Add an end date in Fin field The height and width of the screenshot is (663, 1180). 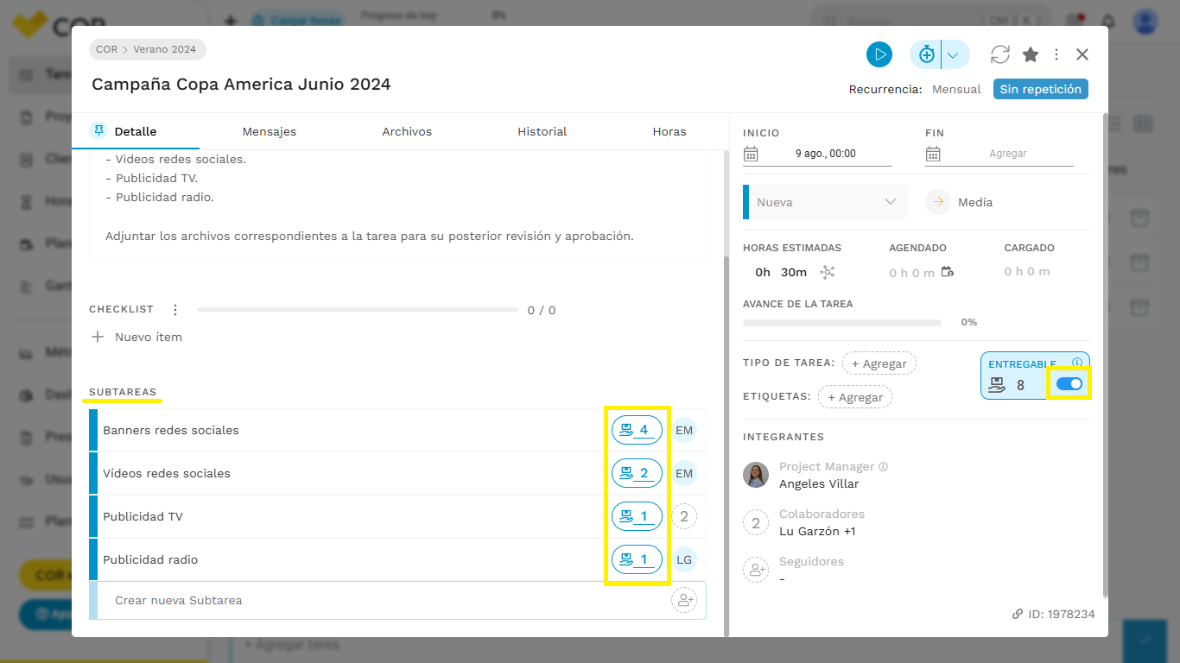pyautogui.click(x=1008, y=154)
